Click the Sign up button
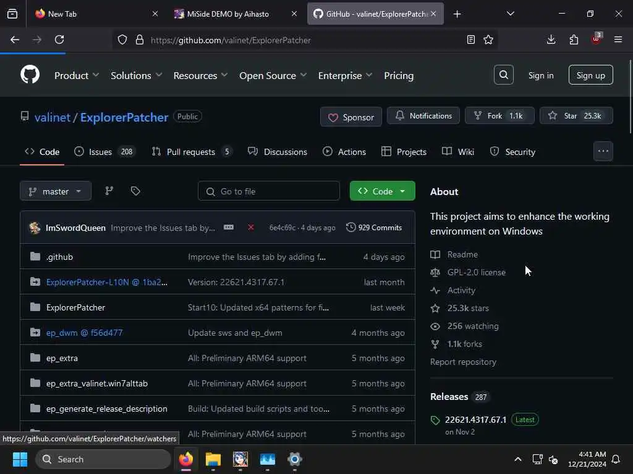Screen dimensions: 633x474 point(590,75)
